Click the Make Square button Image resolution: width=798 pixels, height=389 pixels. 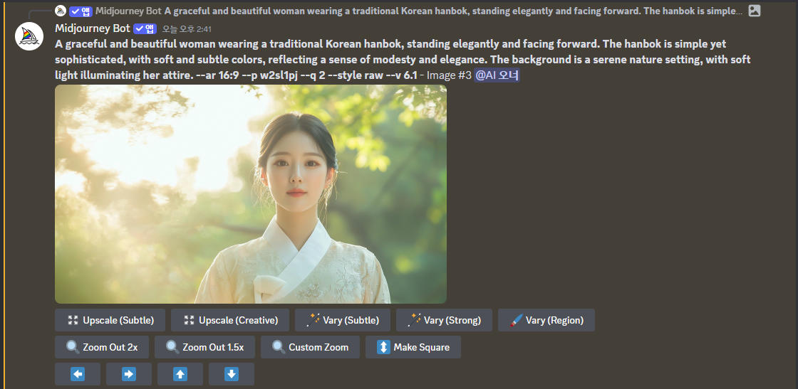coord(413,347)
